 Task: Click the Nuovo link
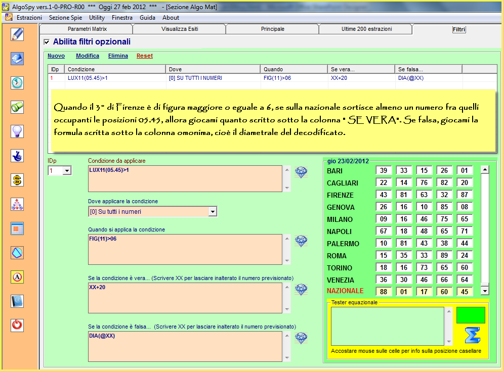(56, 56)
